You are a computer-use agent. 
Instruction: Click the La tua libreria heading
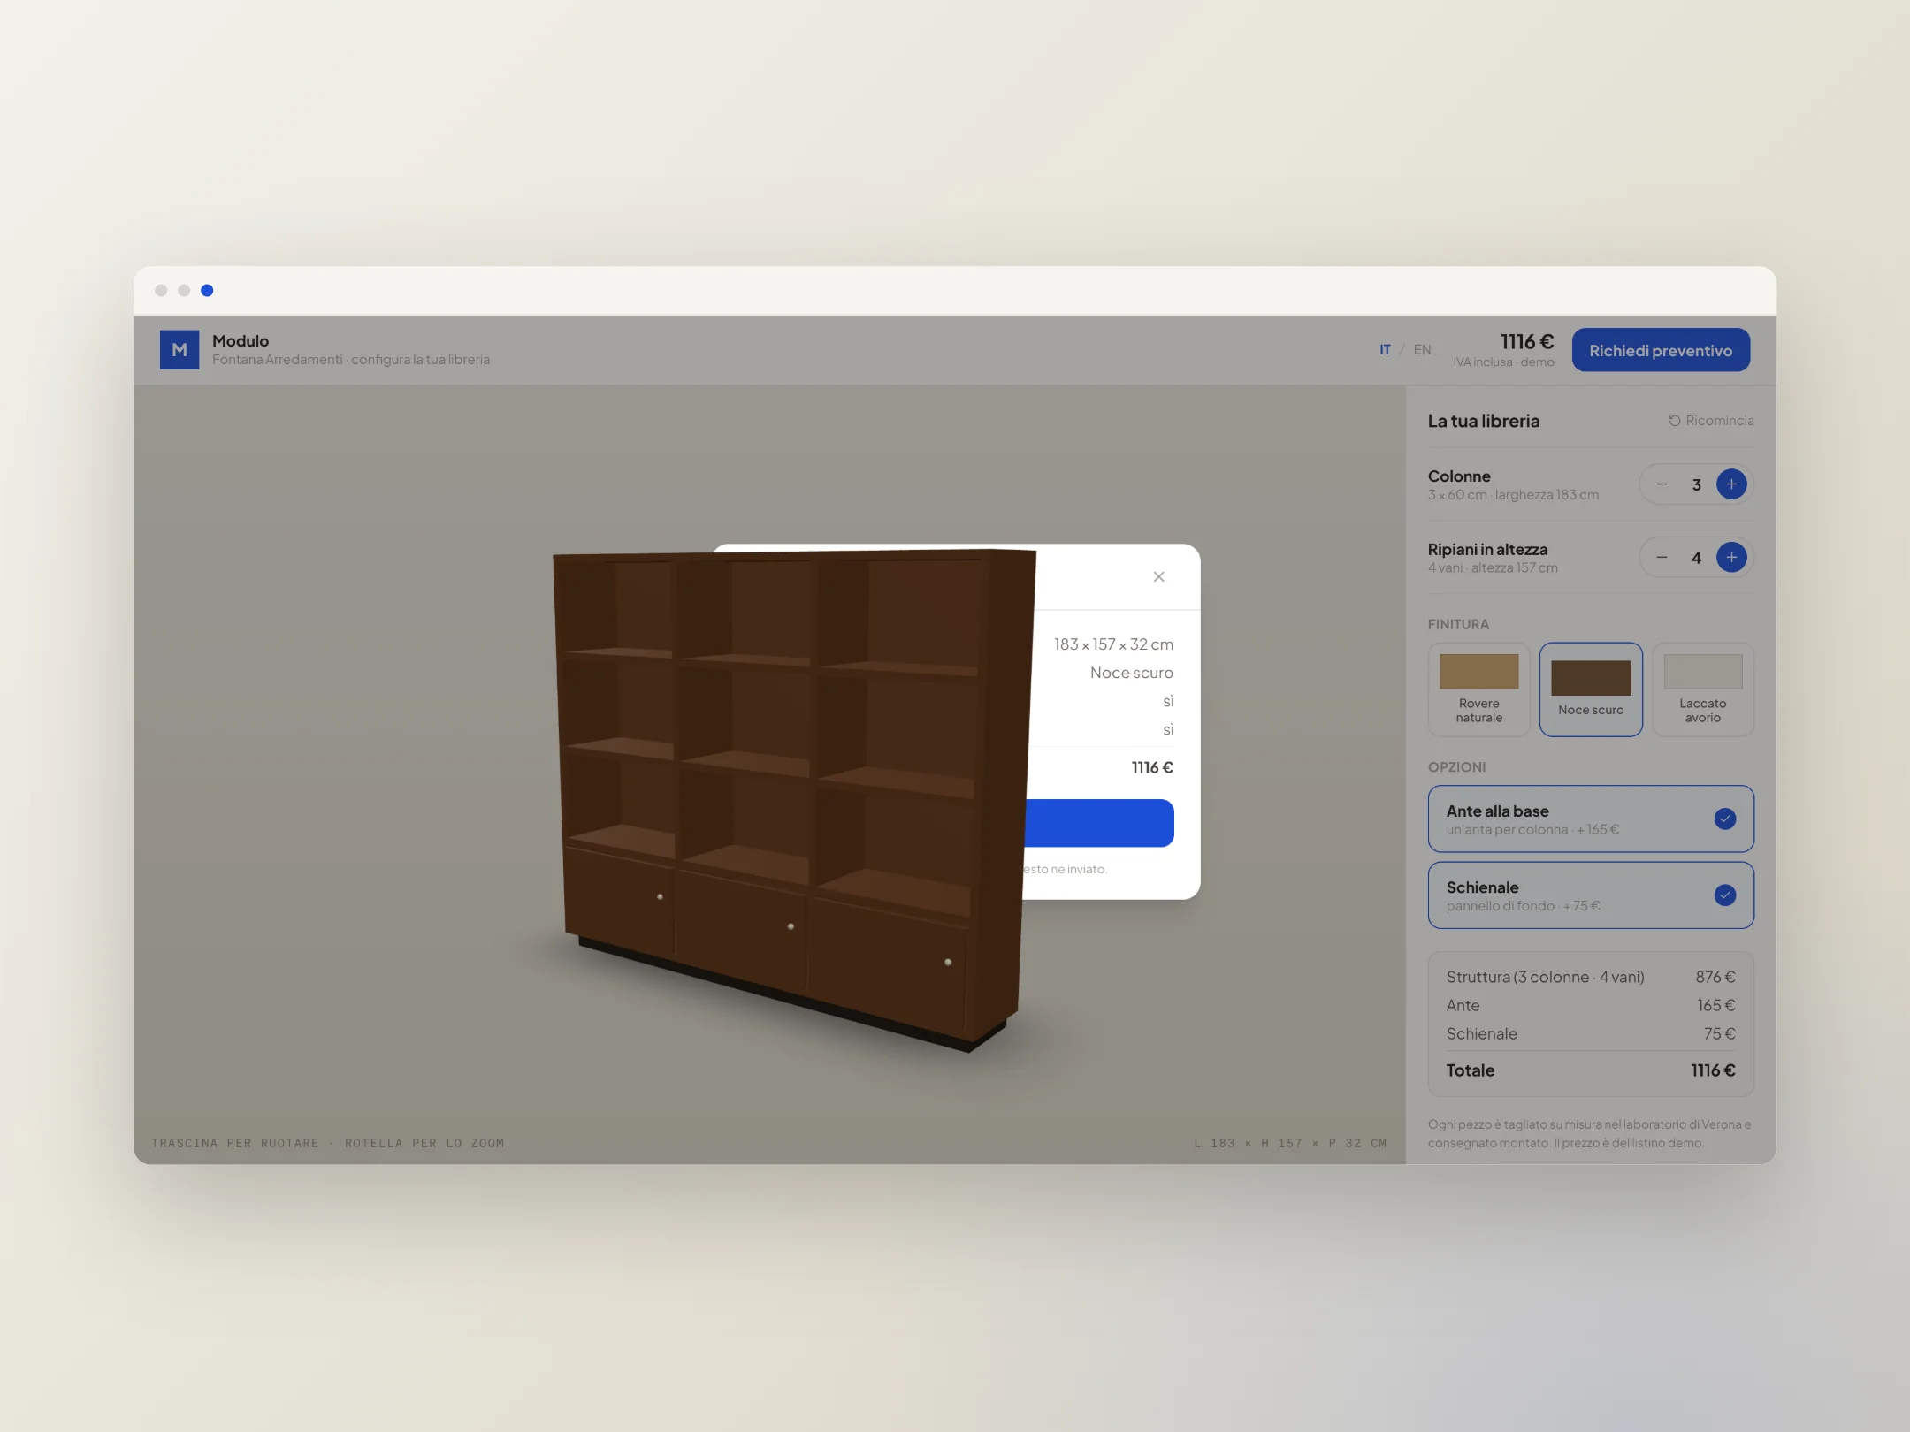(x=1483, y=421)
